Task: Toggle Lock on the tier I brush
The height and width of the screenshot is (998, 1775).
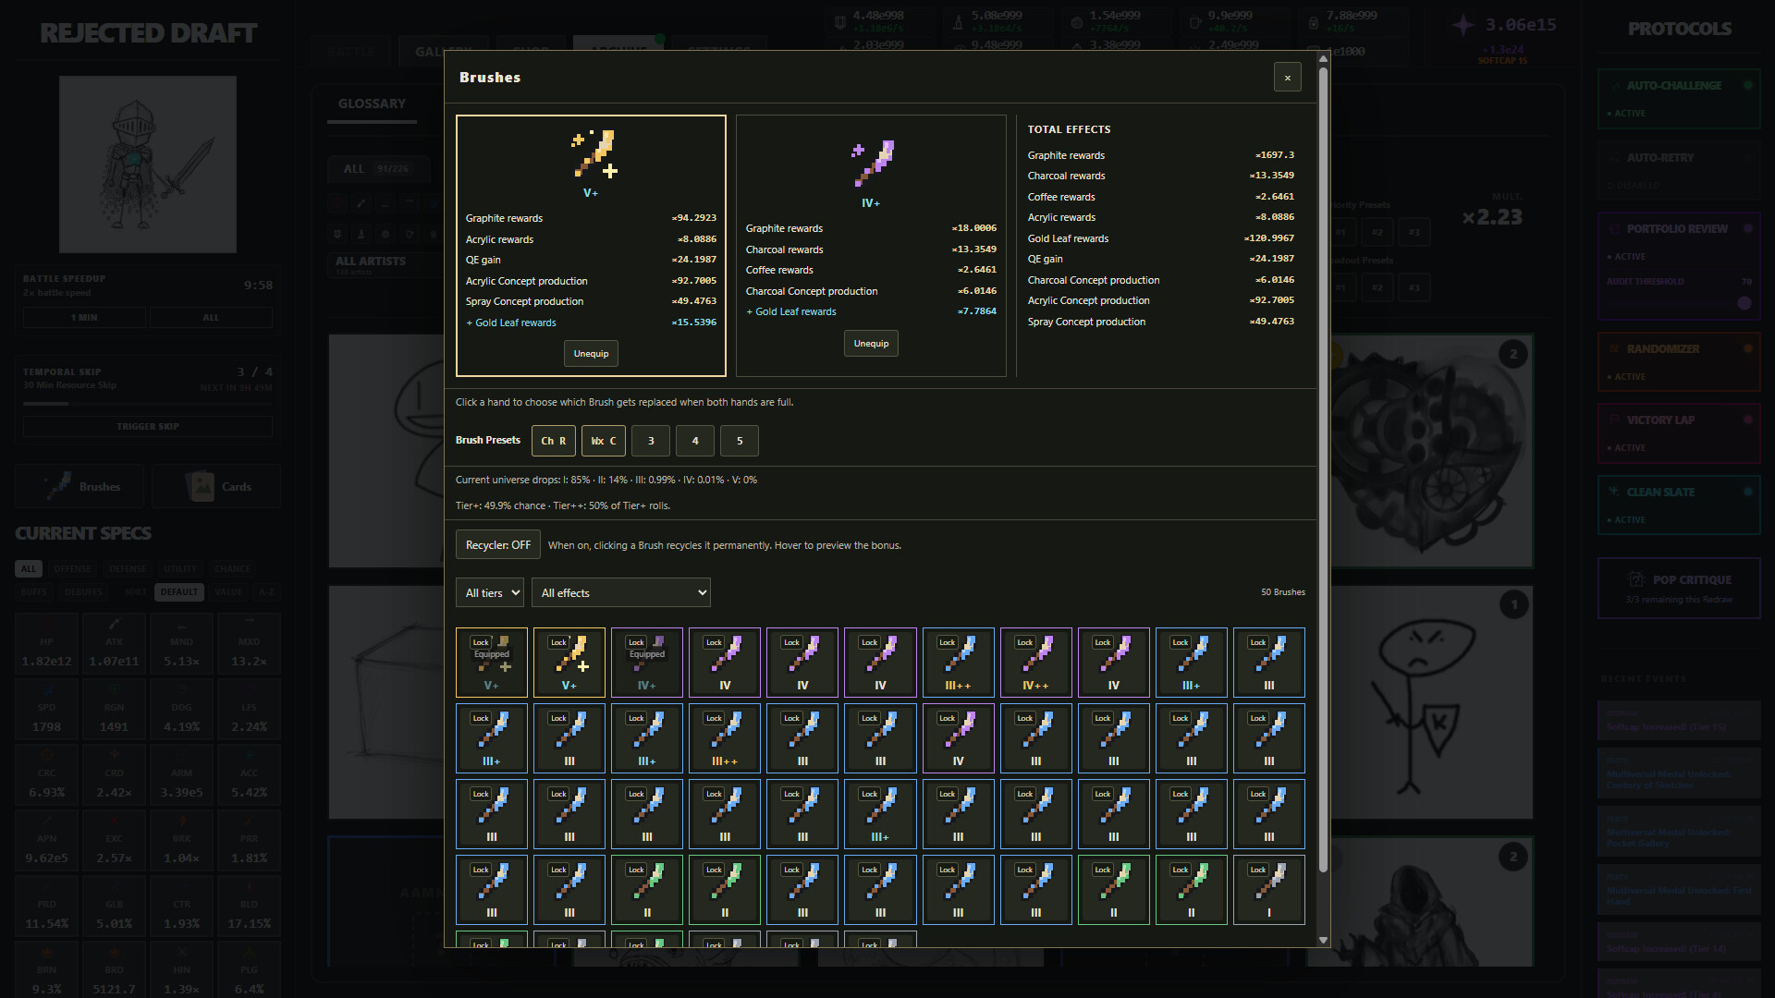Action: point(1257,870)
